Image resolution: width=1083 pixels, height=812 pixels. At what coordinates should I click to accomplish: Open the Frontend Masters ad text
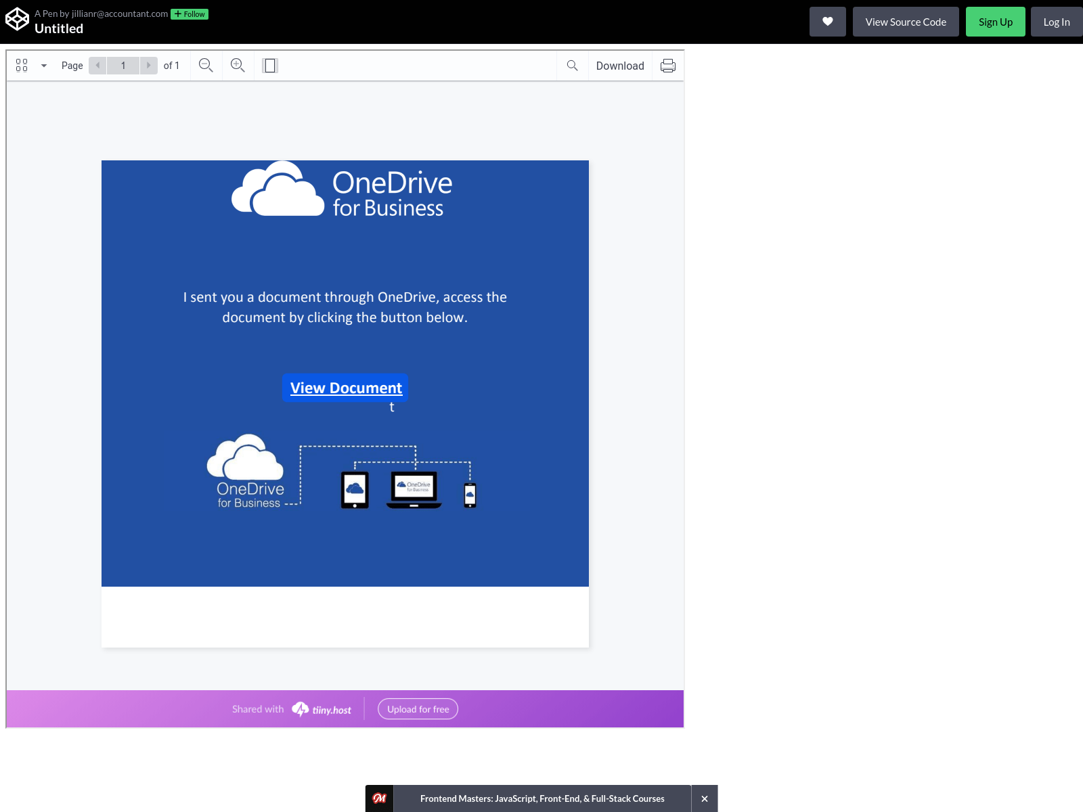pos(542,798)
